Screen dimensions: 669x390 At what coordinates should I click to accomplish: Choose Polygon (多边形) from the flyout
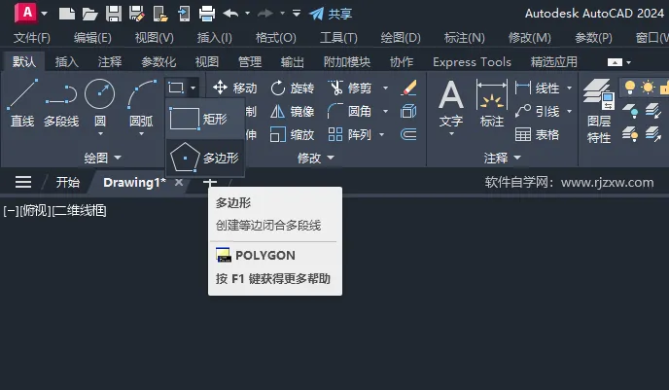pyautogui.click(x=205, y=158)
